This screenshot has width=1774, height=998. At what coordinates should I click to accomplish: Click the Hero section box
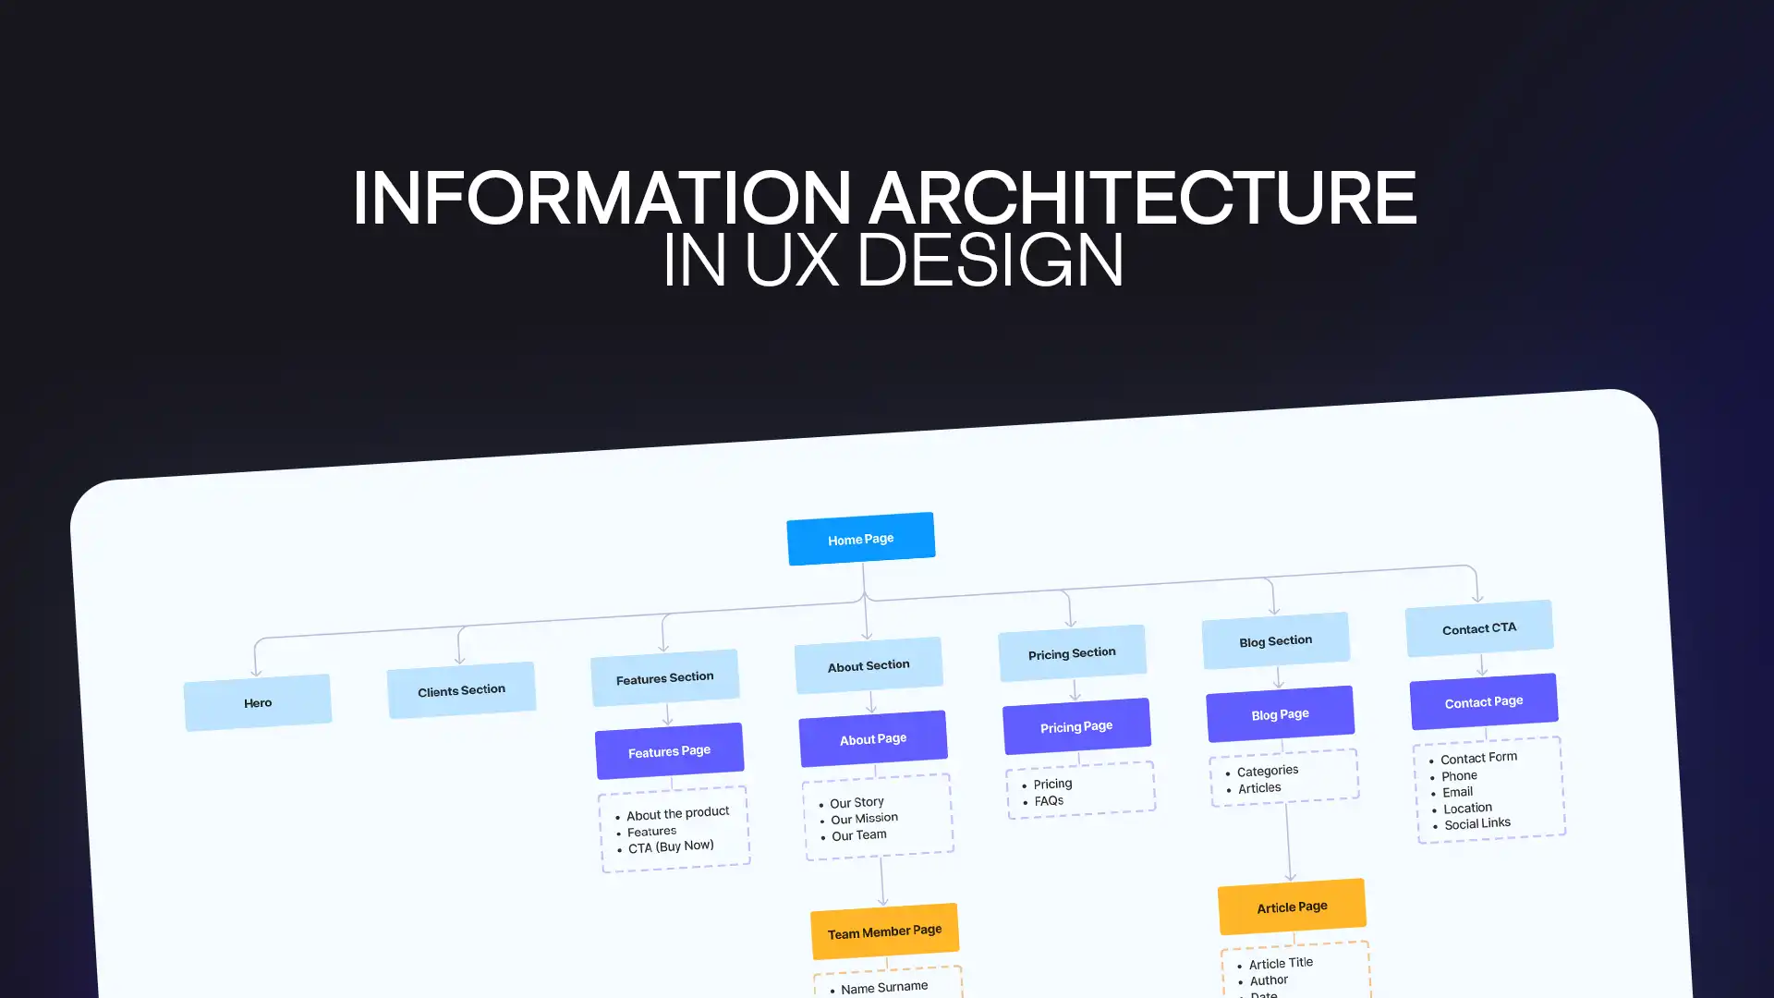click(x=258, y=702)
